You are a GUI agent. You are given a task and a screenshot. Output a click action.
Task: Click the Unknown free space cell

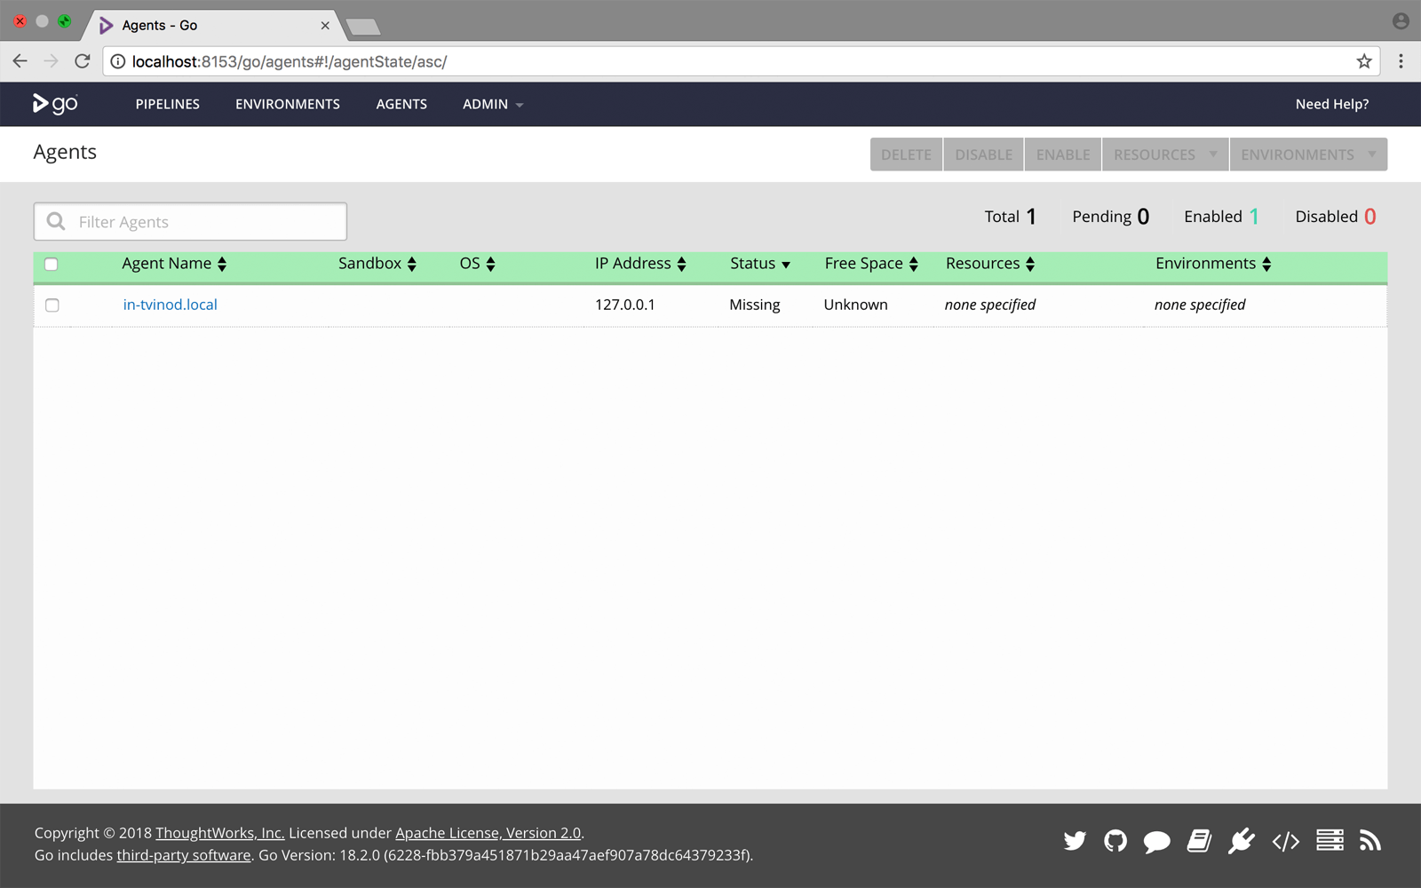pyautogui.click(x=855, y=305)
